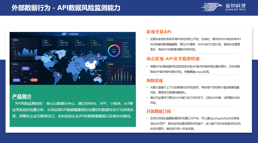Click the blue 境内互联网 node
The image size is (258, 143).
(16, 80)
